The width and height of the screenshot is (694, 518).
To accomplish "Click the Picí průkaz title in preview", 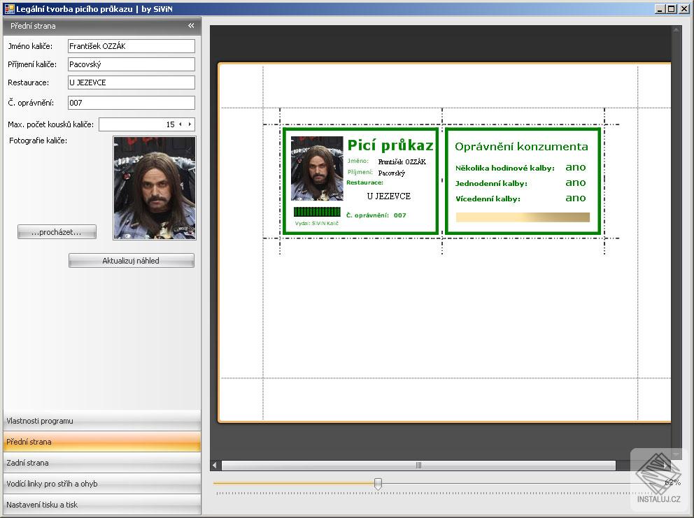I will point(390,145).
